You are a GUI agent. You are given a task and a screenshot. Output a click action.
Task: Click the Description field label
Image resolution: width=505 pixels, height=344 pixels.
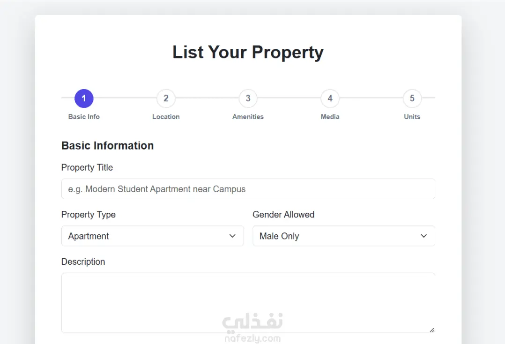[x=83, y=262]
